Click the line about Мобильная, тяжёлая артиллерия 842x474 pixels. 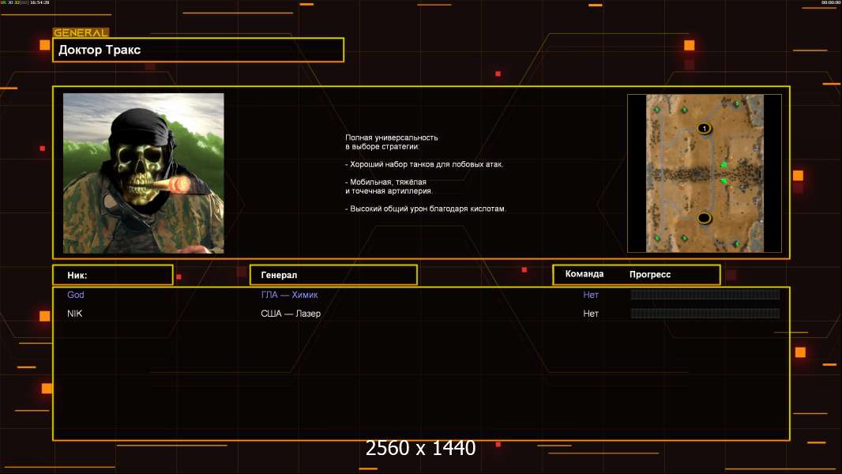click(389, 186)
